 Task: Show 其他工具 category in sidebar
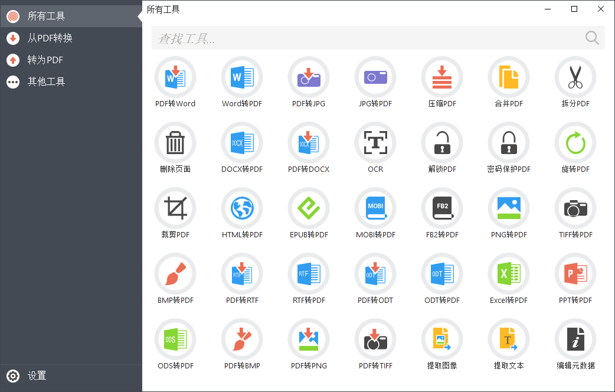(x=46, y=82)
